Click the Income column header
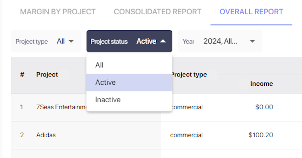This screenshot has height=158, width=302. point(262,84)
